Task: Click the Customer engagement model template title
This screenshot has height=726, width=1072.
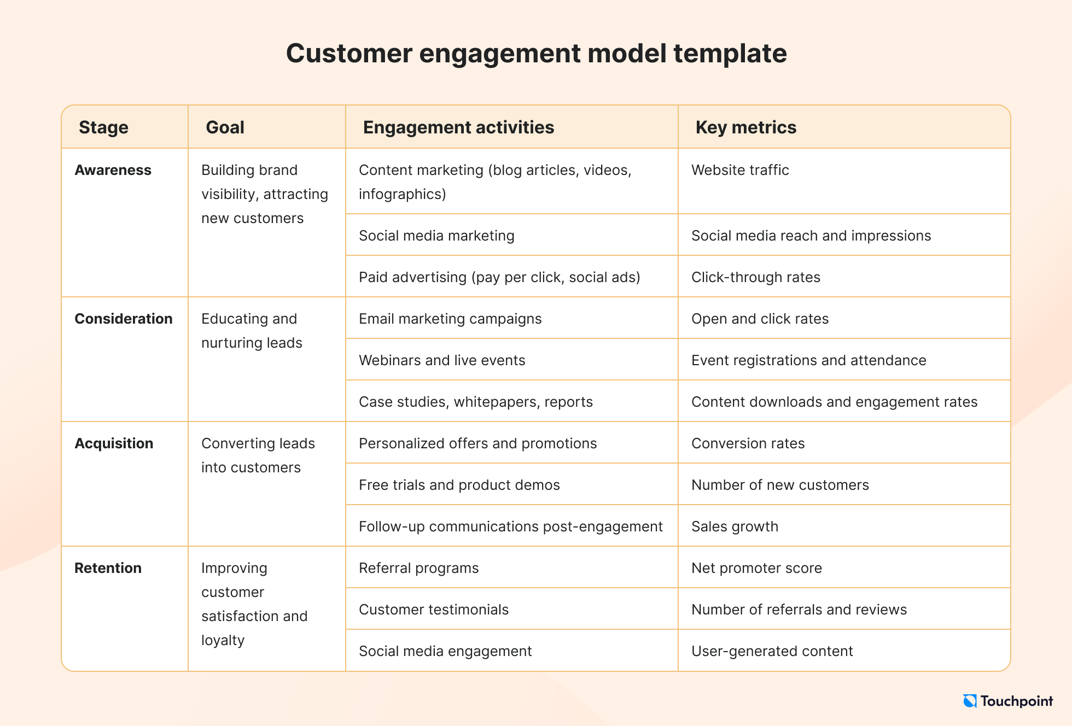Action: [535, 45]
